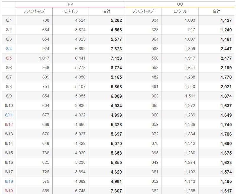The image size is (236, 194).
Task: Select UU total 1,427 in 8/1 row
Action: 226,20
